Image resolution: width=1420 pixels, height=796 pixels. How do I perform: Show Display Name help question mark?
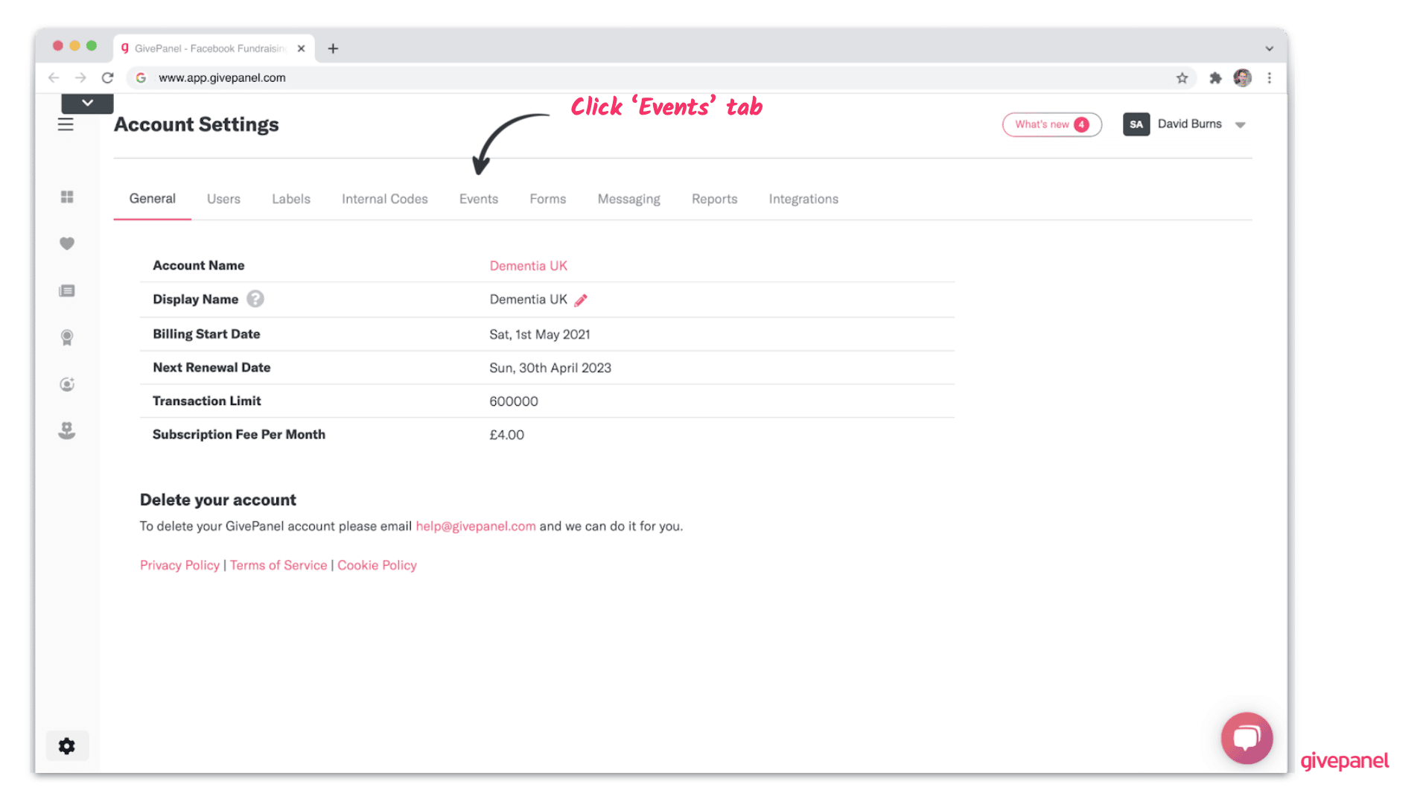pos(255,299)
